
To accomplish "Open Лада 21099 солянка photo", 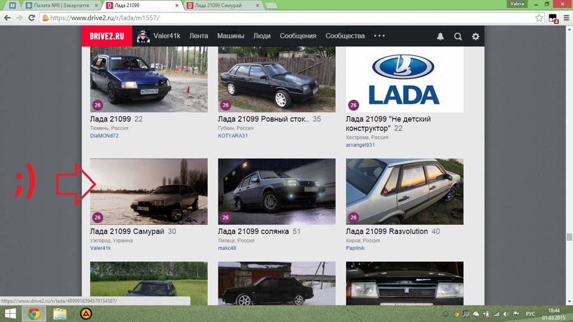I will pyautogui.click(x=276, y=191).
